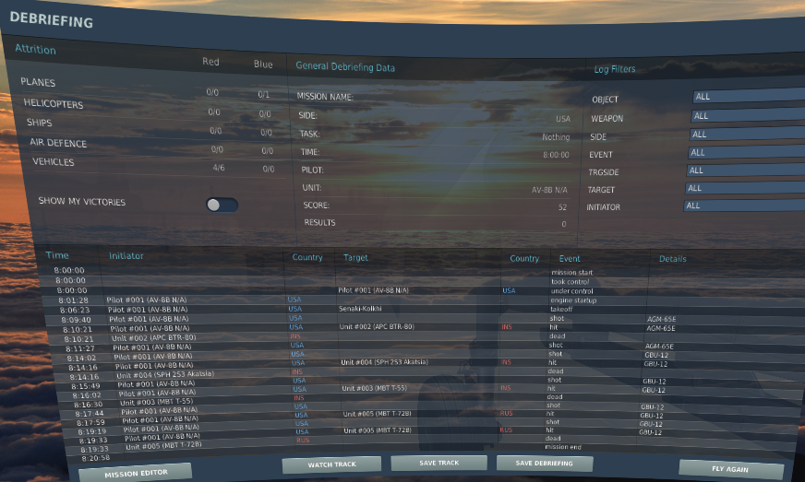Click the TIME value 8:00:00

(556, 155)
